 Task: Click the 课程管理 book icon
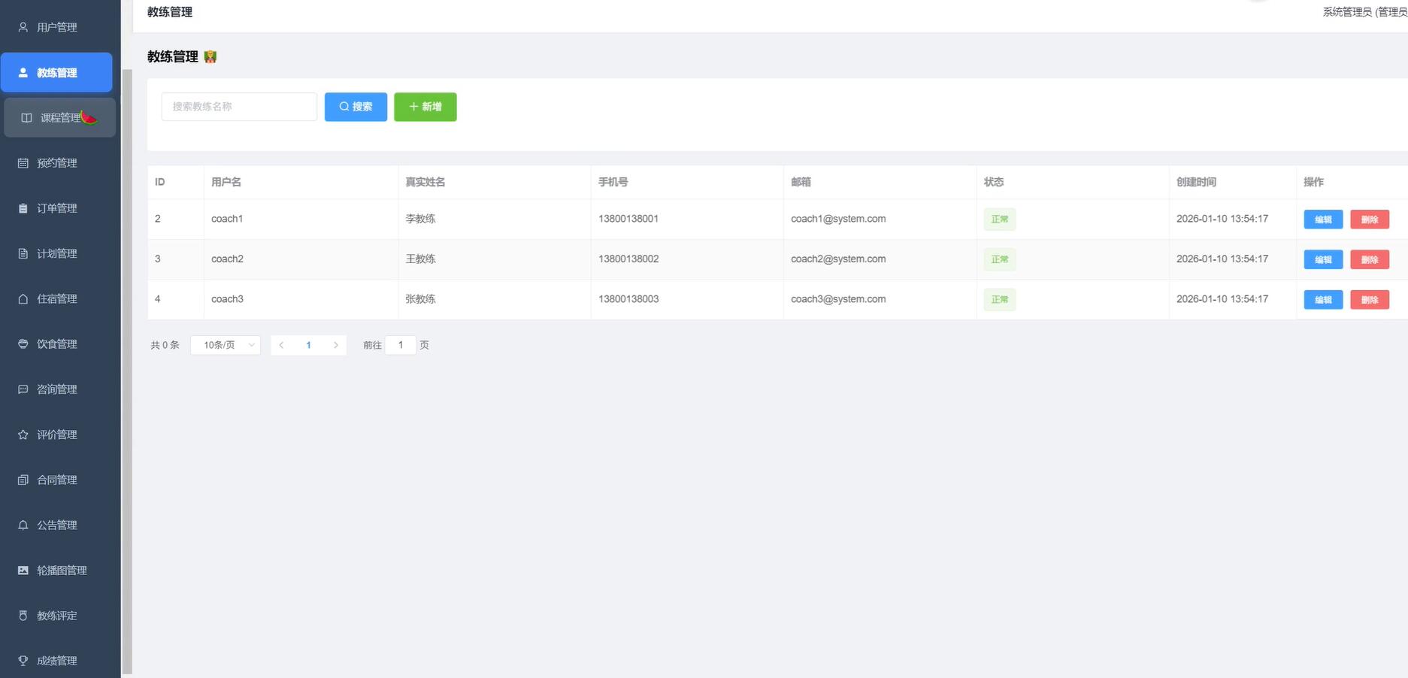[x=26, y=118]
